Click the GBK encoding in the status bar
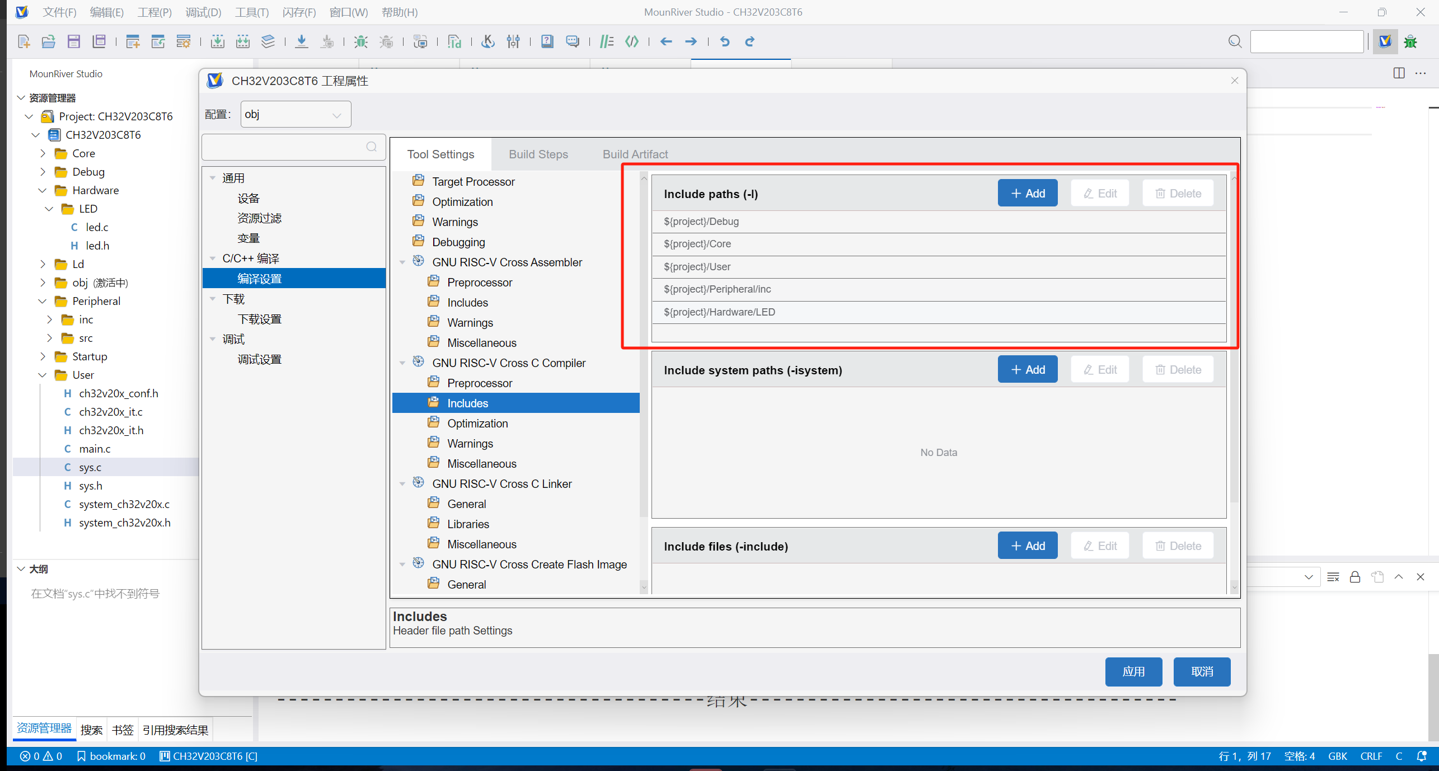Screen dimensions: 1439x771 [x=1338, y=756]
